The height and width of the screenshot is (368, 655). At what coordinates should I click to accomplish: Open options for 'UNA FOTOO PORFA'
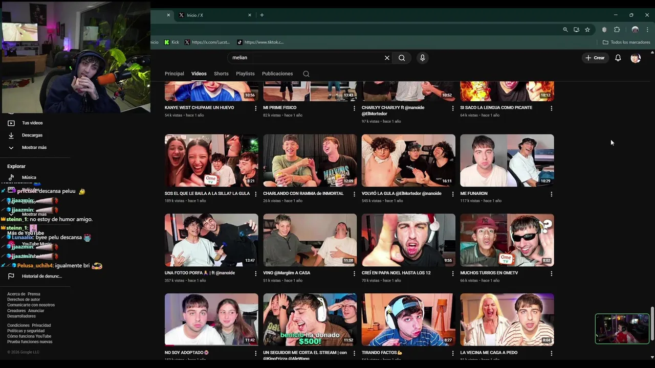pos(255,273)
